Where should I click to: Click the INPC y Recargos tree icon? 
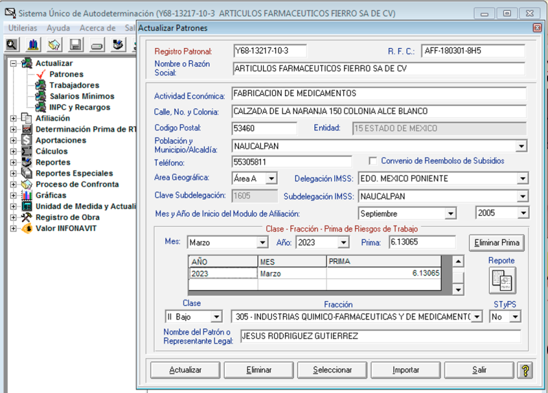tap(41, 107)
